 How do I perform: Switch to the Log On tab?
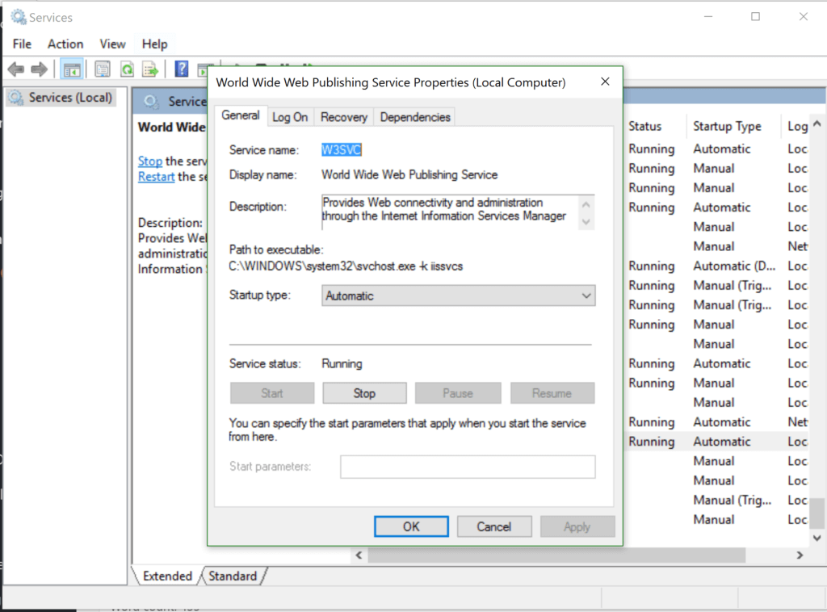tap(290, 117)
